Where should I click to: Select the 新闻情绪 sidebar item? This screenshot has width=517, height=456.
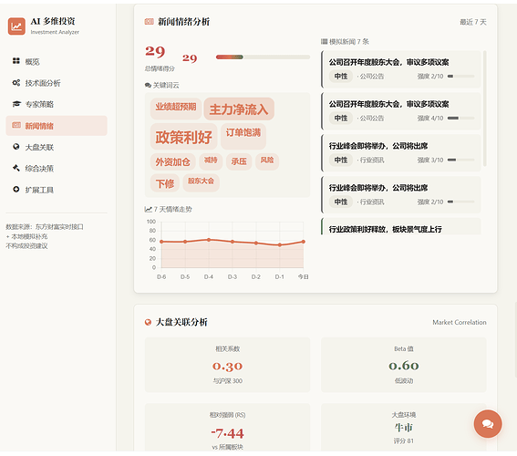point(57,126)
